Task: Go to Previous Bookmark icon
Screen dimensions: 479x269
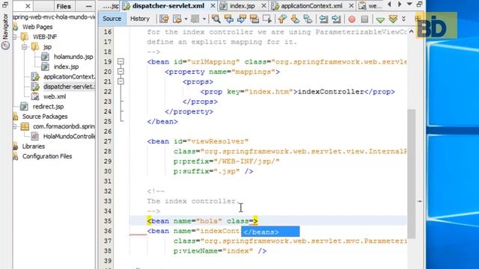Action: point(282,19)
